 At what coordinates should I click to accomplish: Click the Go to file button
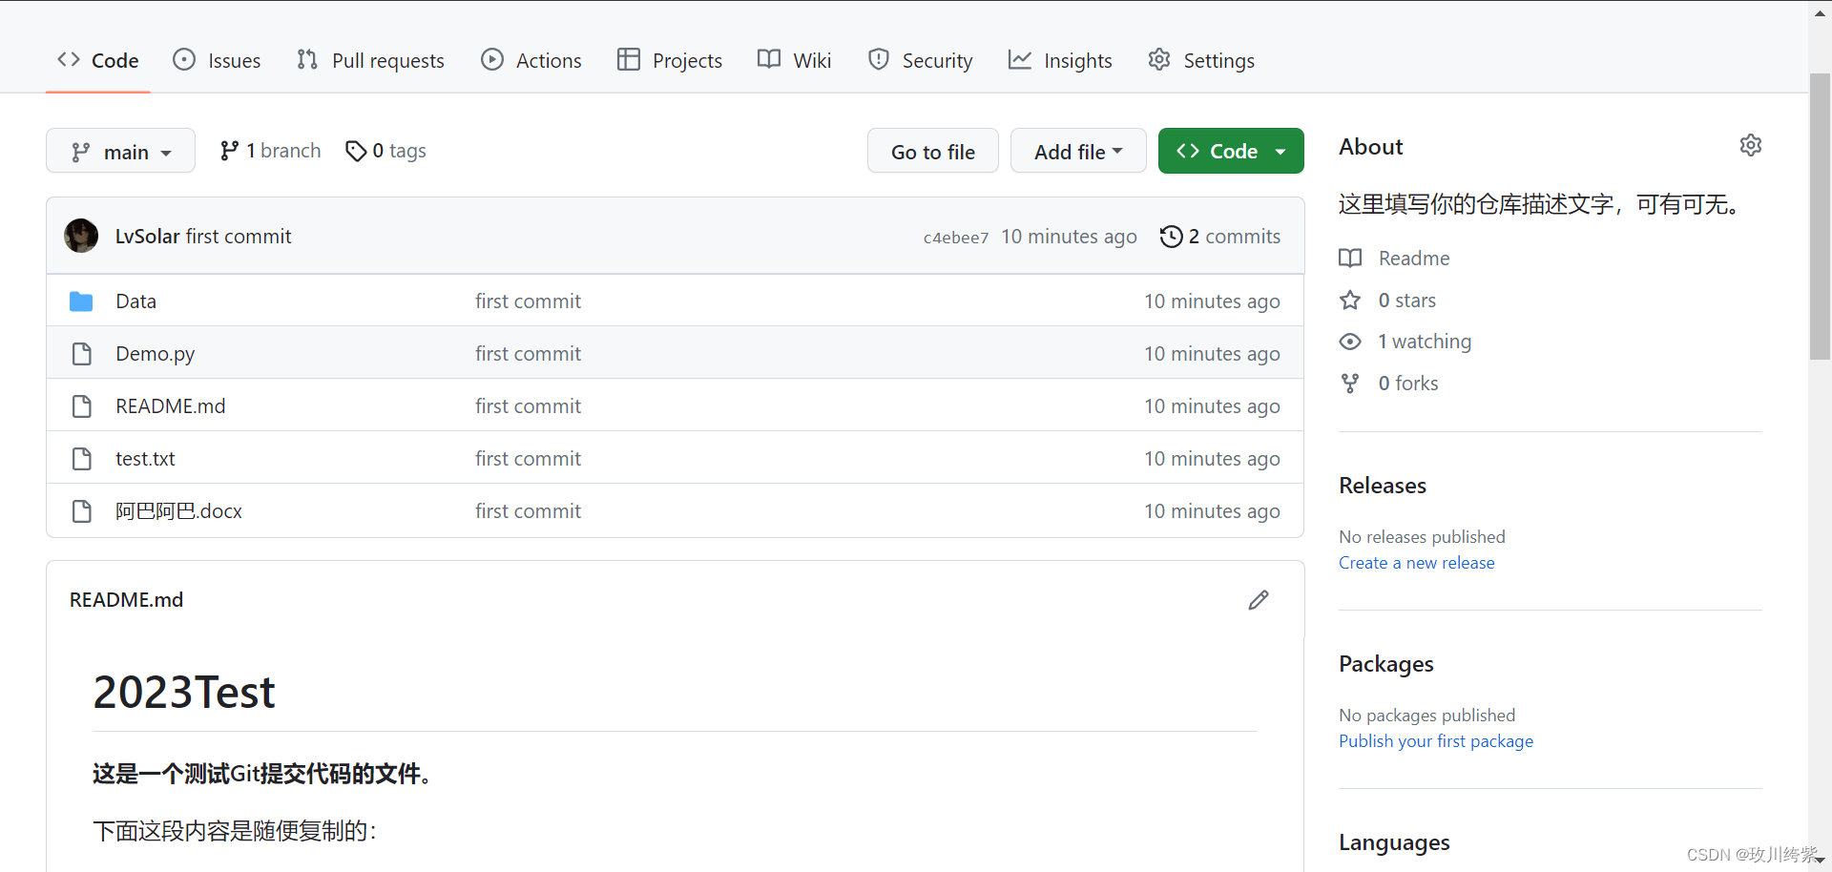click(x=932, y=151)
